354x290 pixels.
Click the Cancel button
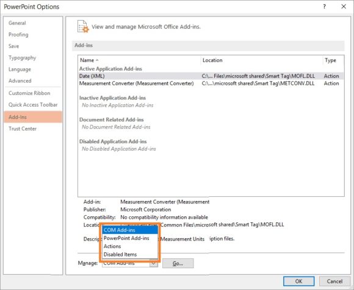334,281
